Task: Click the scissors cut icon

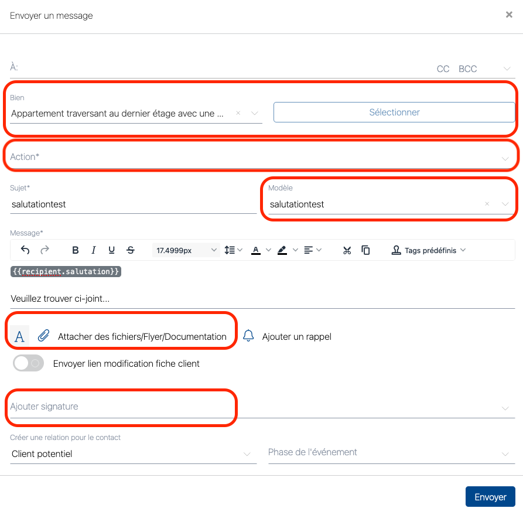Action: (x=347, y=250)
